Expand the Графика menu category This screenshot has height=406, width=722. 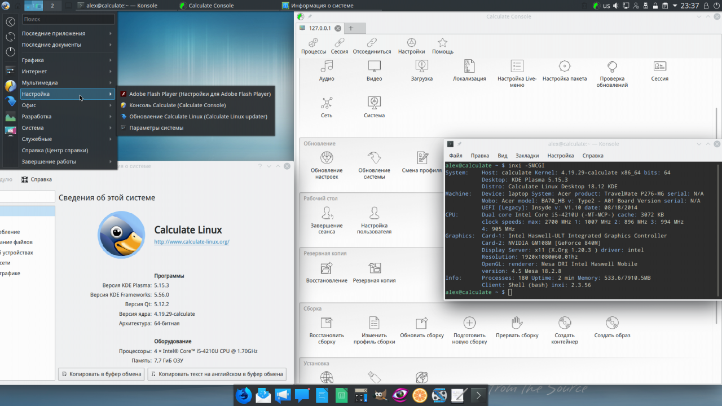point(67,60)
